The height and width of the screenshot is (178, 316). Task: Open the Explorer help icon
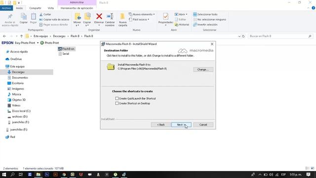click(314, 8)
